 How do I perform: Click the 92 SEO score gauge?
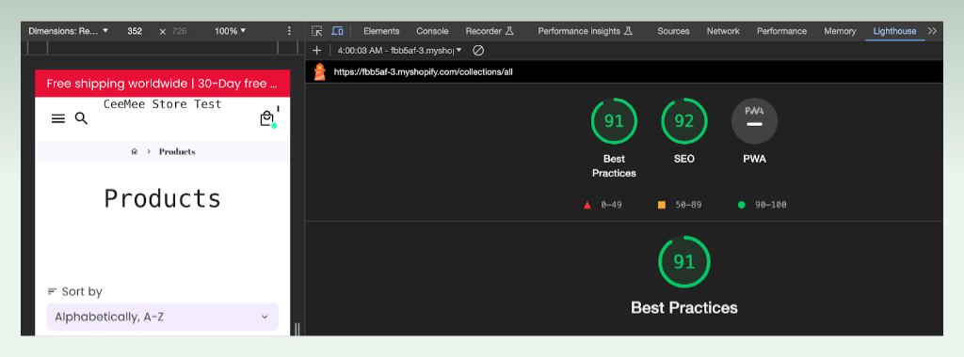click(x=683, y=121)
